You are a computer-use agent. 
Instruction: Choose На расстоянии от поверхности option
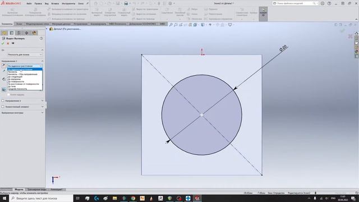(x=25, y=84)
